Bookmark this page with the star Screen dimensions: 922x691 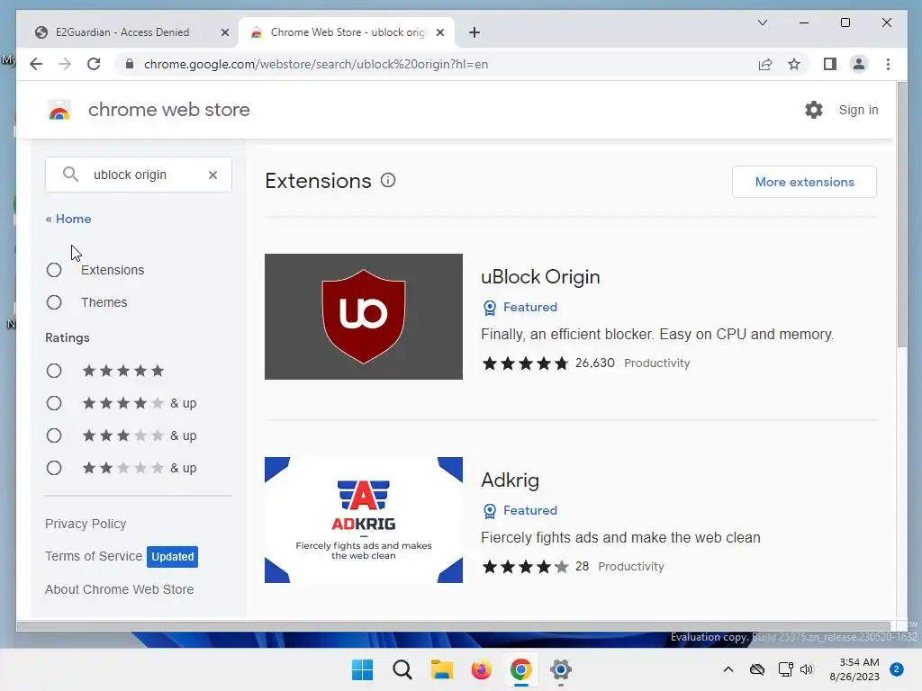(x=794, y=64)
